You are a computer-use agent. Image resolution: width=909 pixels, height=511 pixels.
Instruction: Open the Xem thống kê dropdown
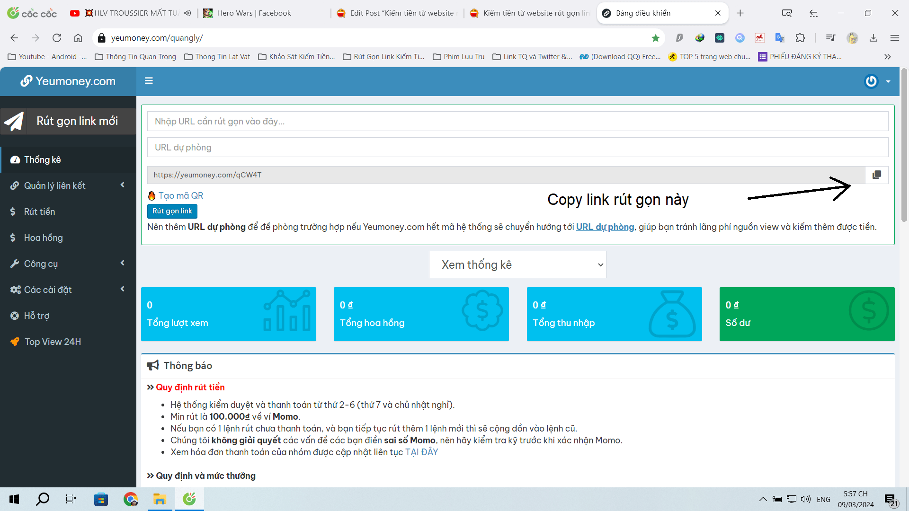coord(517,264)
